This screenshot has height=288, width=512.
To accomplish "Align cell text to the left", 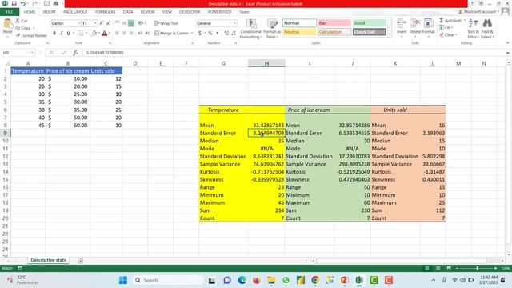I will coord(118,33).
